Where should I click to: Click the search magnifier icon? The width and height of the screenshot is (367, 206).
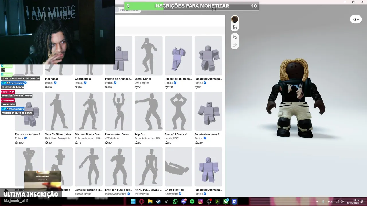214,10
